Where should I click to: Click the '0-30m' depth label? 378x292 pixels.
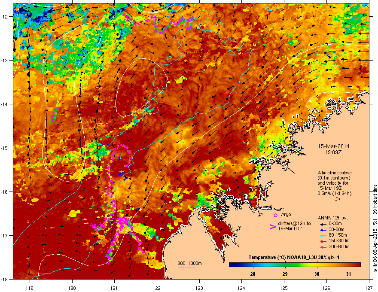pyautogui.click(x=335, y=224)
